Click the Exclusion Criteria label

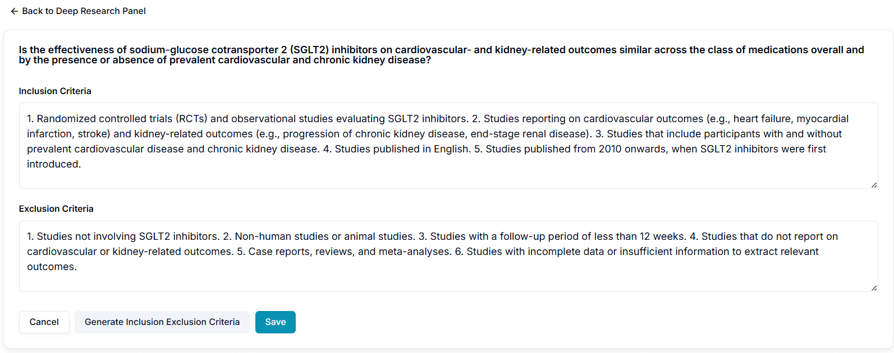56,209
